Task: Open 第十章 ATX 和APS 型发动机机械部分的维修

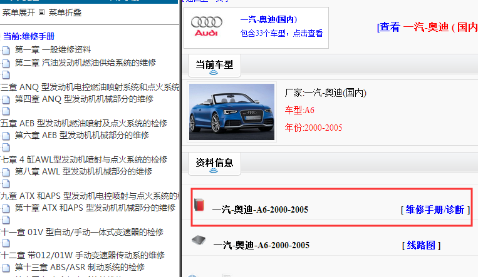Action: tap(95, 208)
